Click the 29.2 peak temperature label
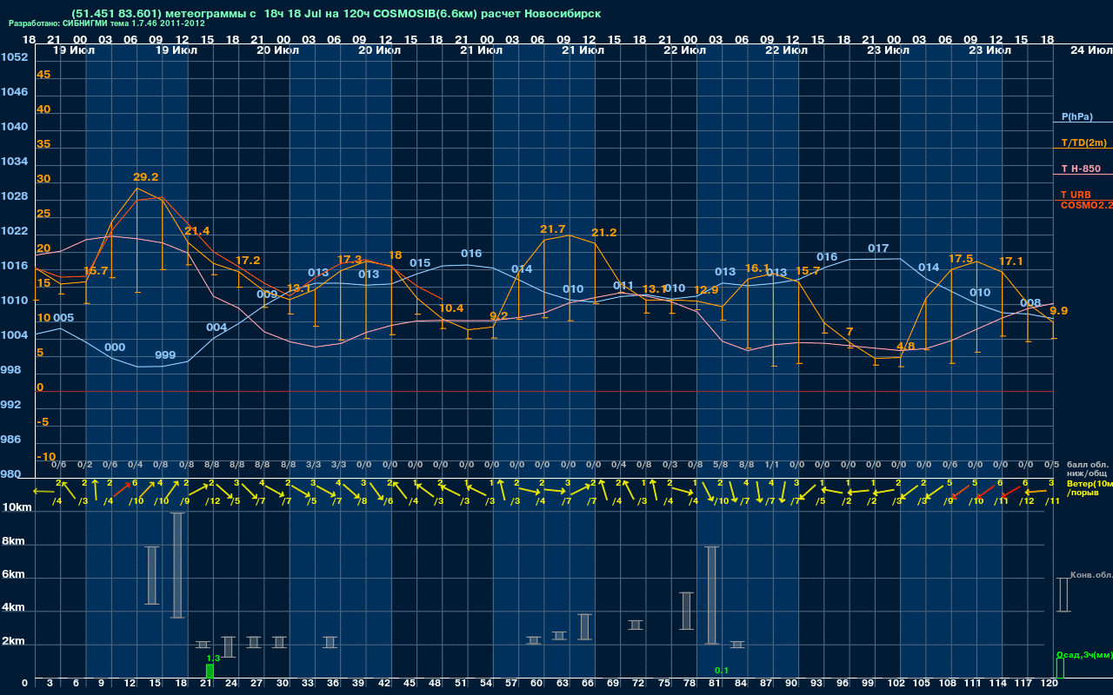The image size is (1113, 695). point(145,176)
